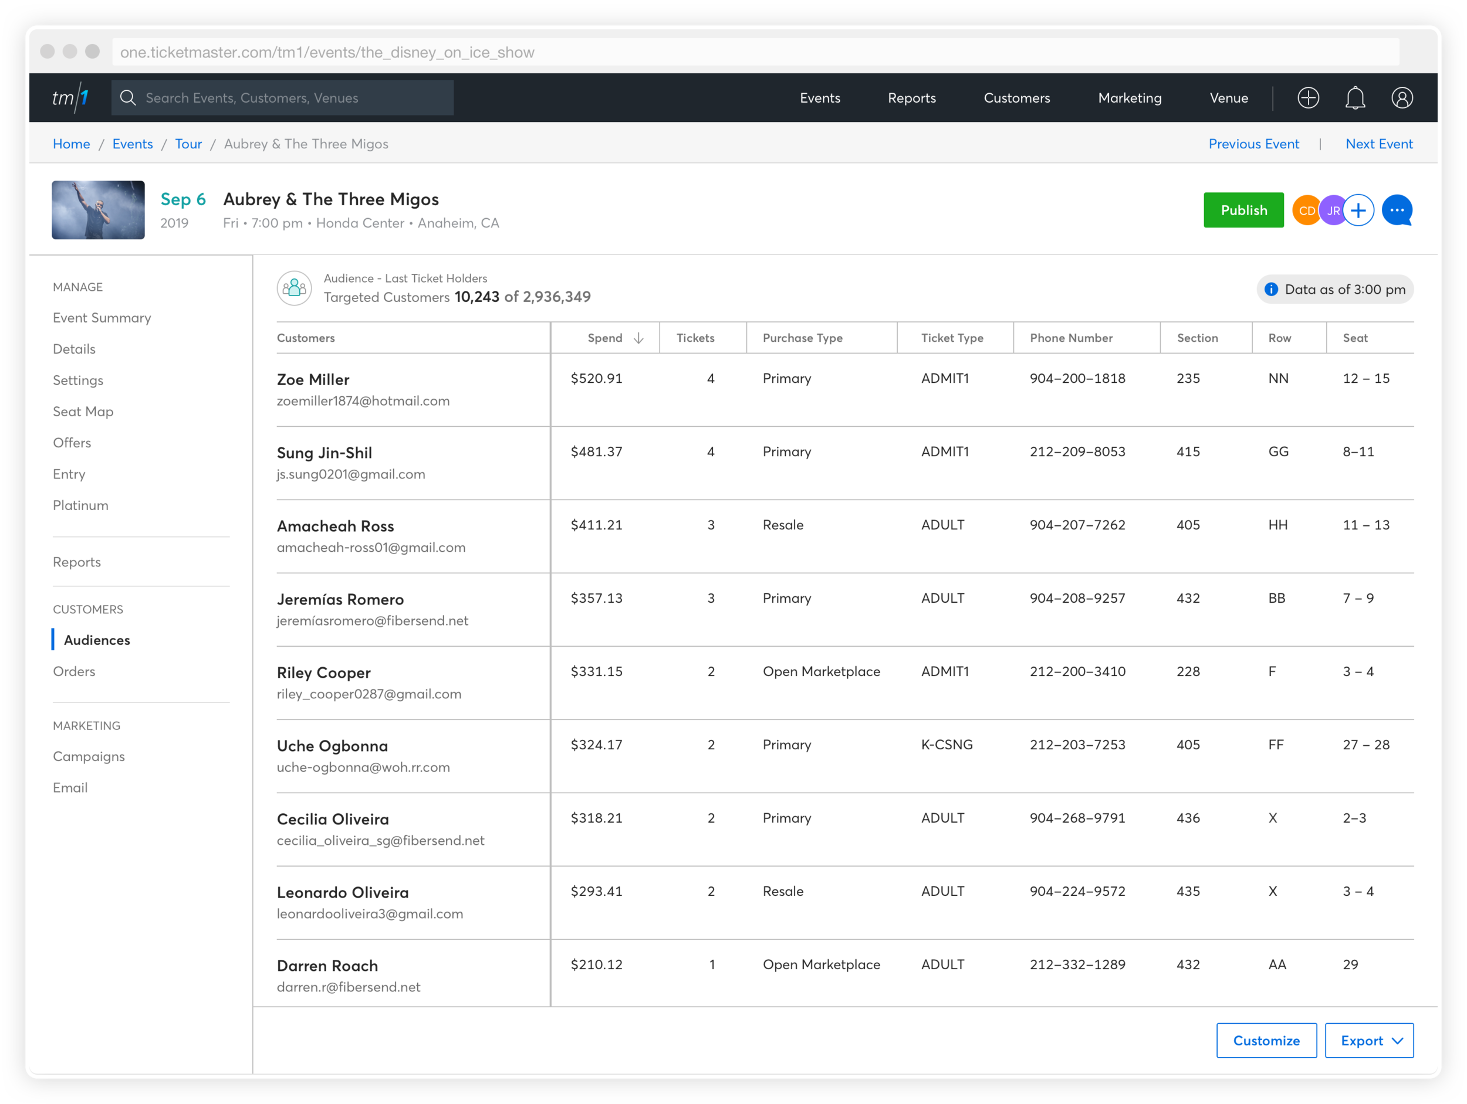The height and width of the screenshot is (1104, 1467).
Task: Click the event thumbnail image
Action: tap(98, 210)
